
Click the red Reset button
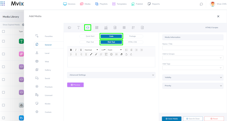click(214, 119)
